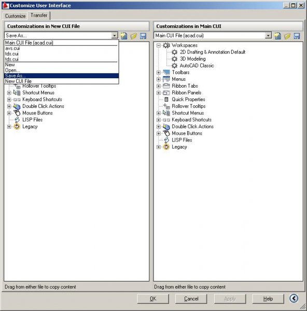Click the new CUI file icon in right pane
Image resolution: width=307 pixels, height=311 pixels.
coord(277,36)
